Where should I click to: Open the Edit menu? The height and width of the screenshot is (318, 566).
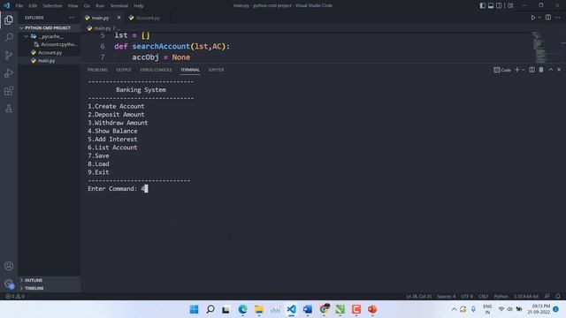(33, 5)
